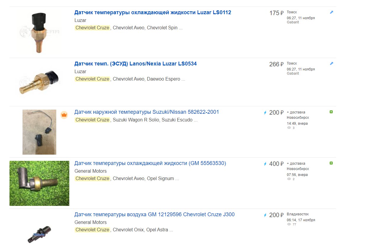This screenshot has height=250, width=382.
Task: Expand compatible models ellipsis after Chevrolet Spin
Action: [181, 28]
